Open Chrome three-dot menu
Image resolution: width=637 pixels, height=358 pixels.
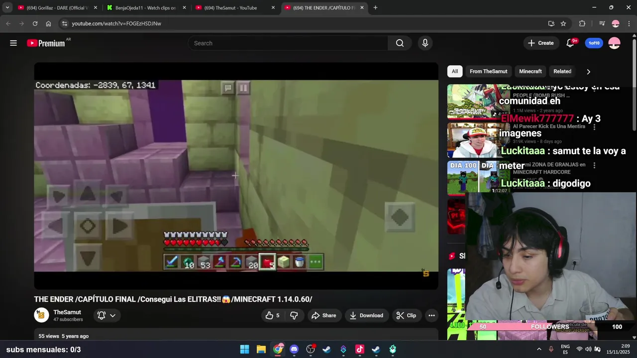point(629,23)
